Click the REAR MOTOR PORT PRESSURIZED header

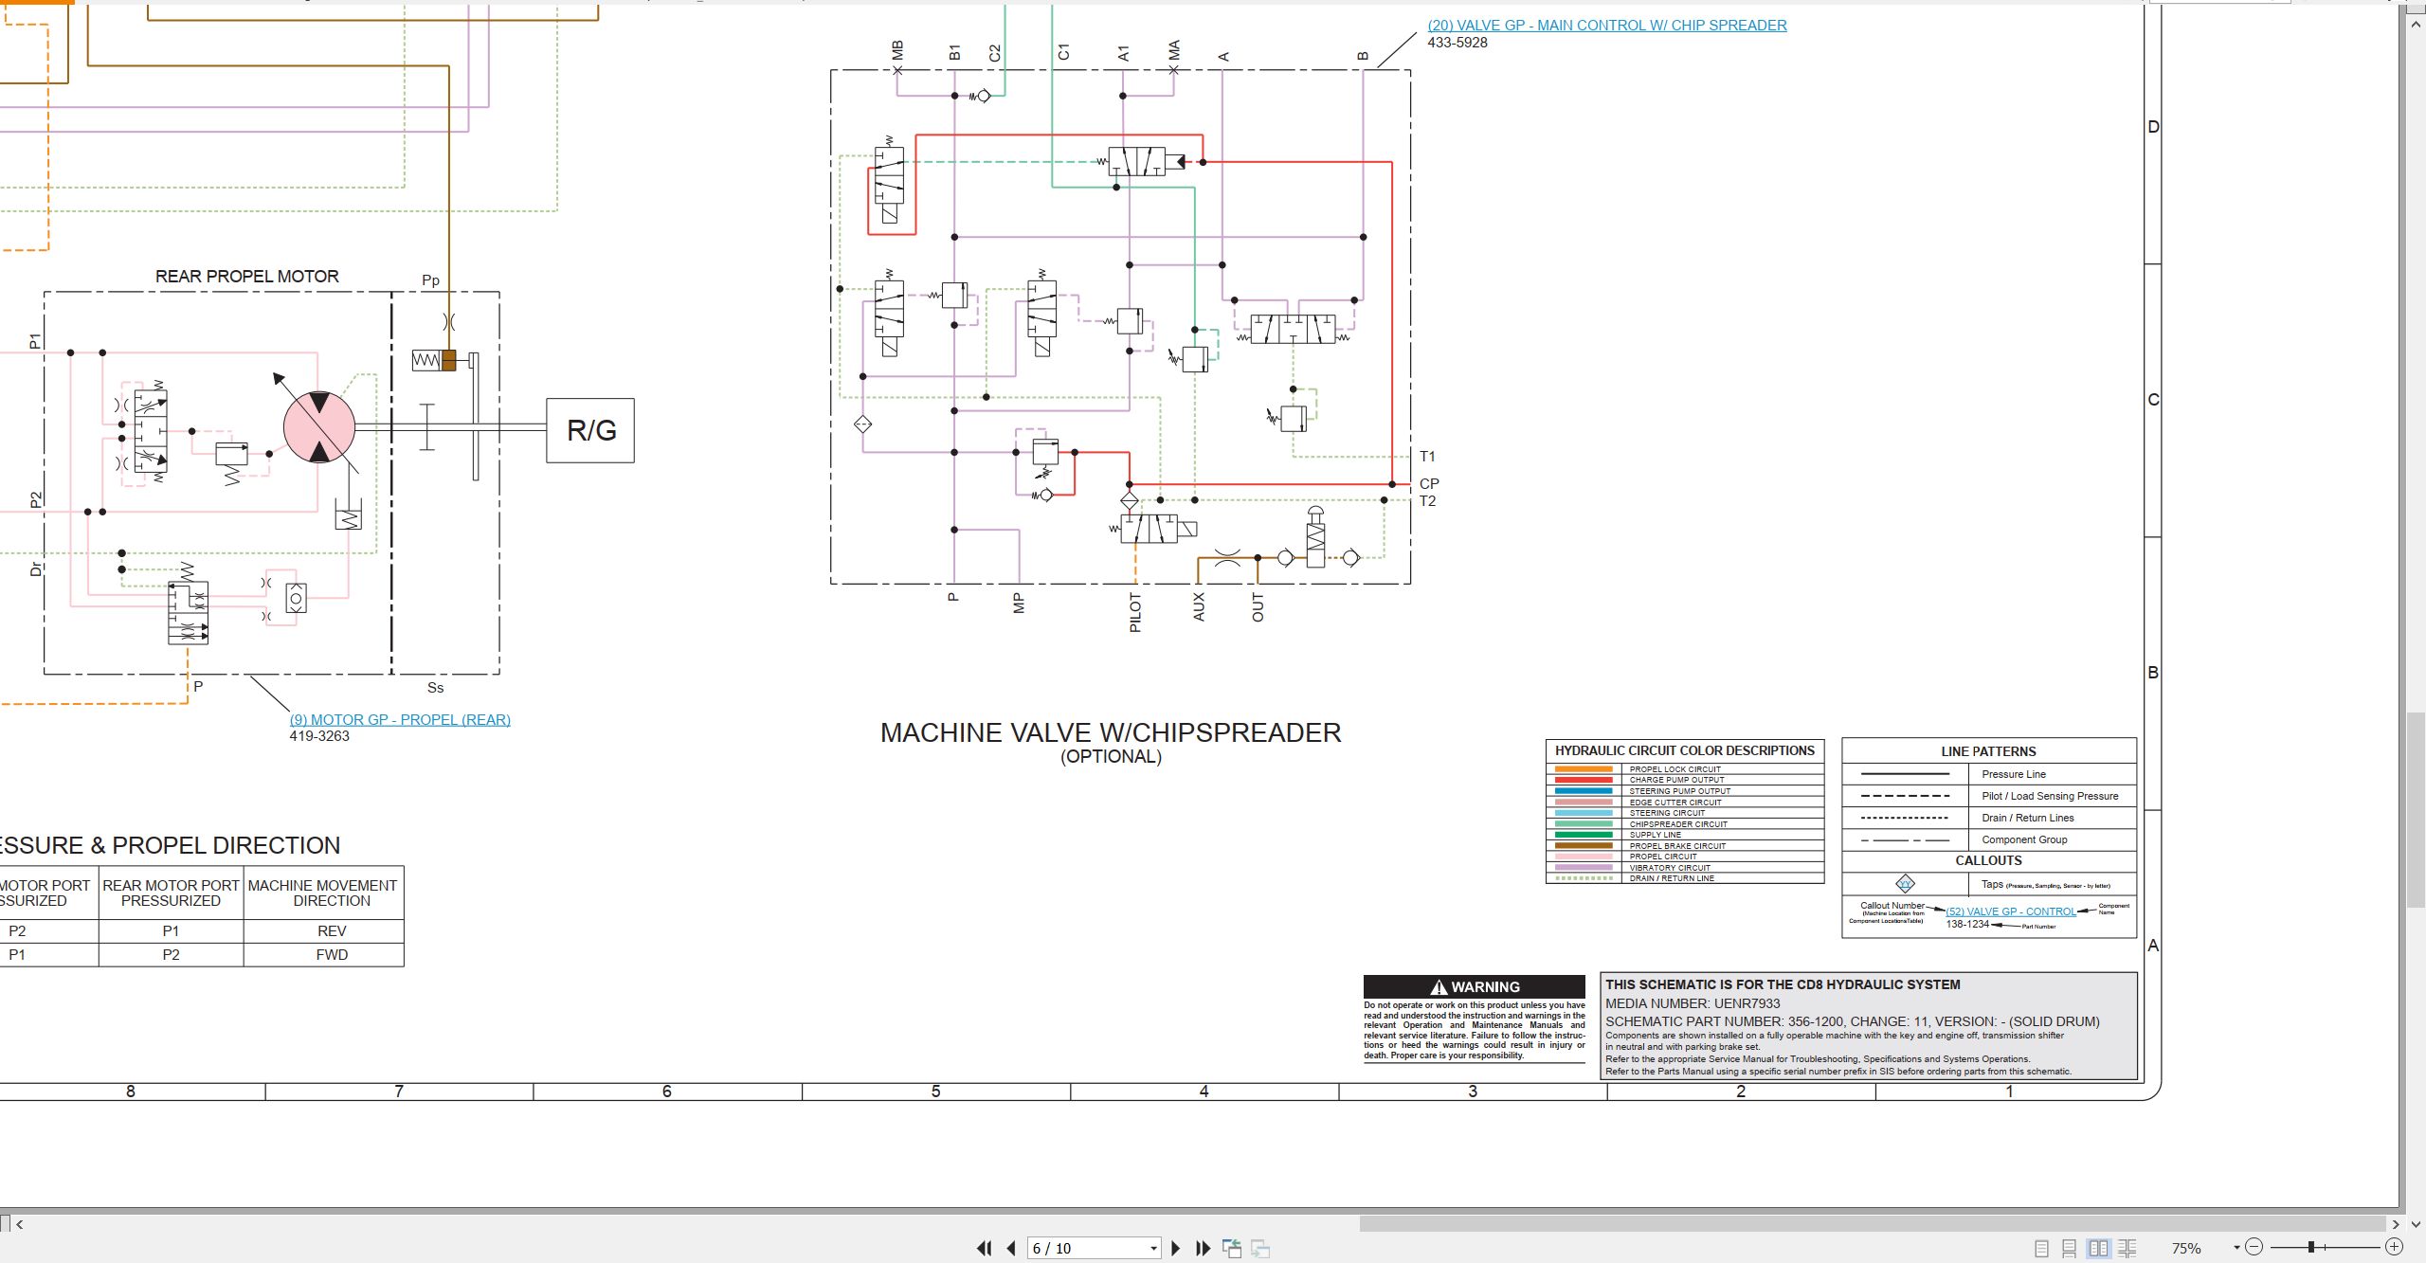point(171,893)
